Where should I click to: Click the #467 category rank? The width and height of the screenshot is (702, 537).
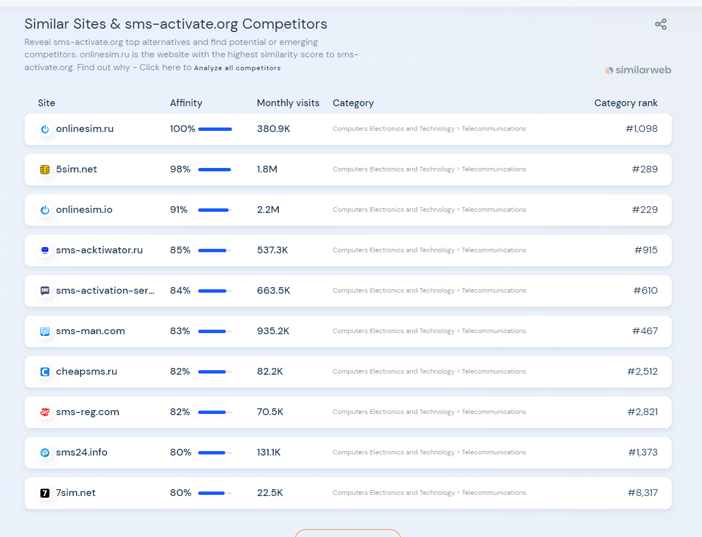tap(645, 331)
